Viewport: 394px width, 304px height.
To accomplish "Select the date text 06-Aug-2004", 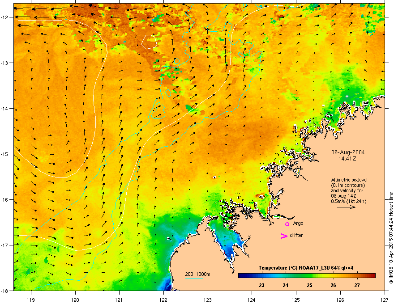I will tap(348, 152).
